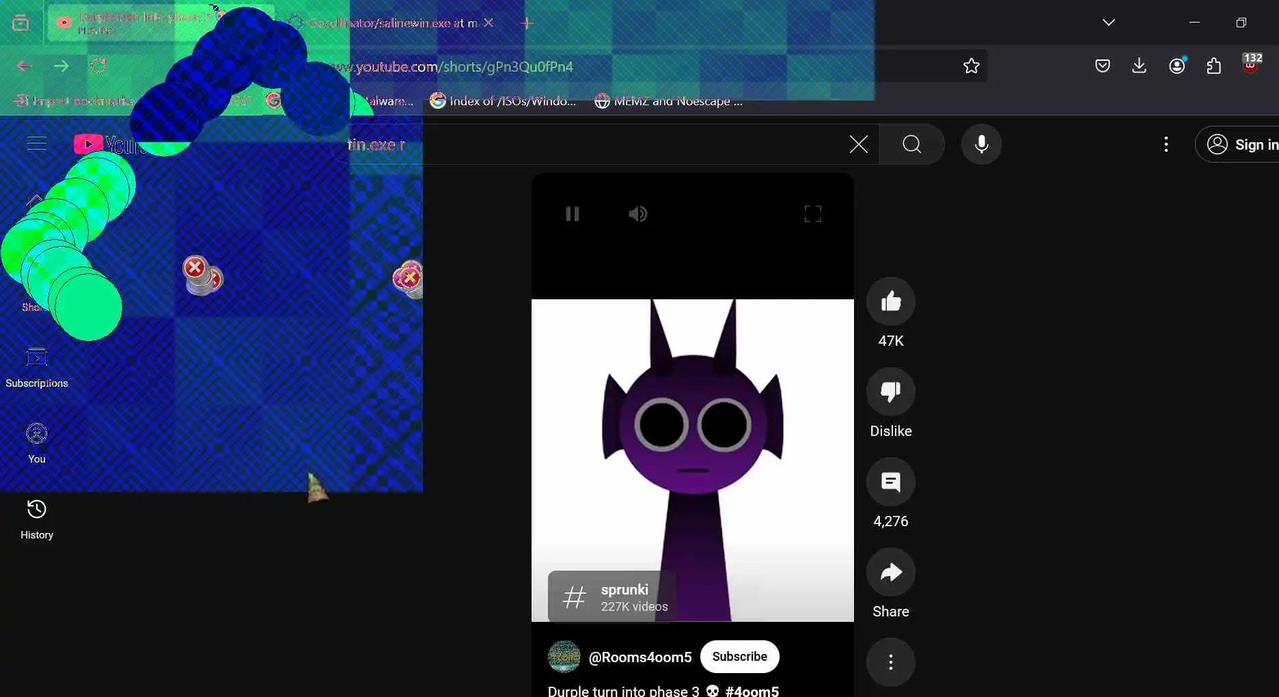Image resolution: width=1279 pixels, height=697 pixels.
Task: Dislike this Short
Action: tap(891, 392)
